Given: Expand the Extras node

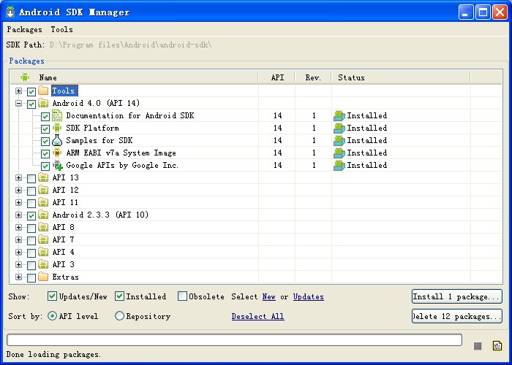Looking at the screenshot, I should (x=18, y=277).
